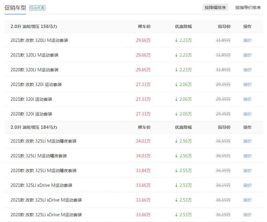Open model 2020款 320i 运动套装

point(31,114)
